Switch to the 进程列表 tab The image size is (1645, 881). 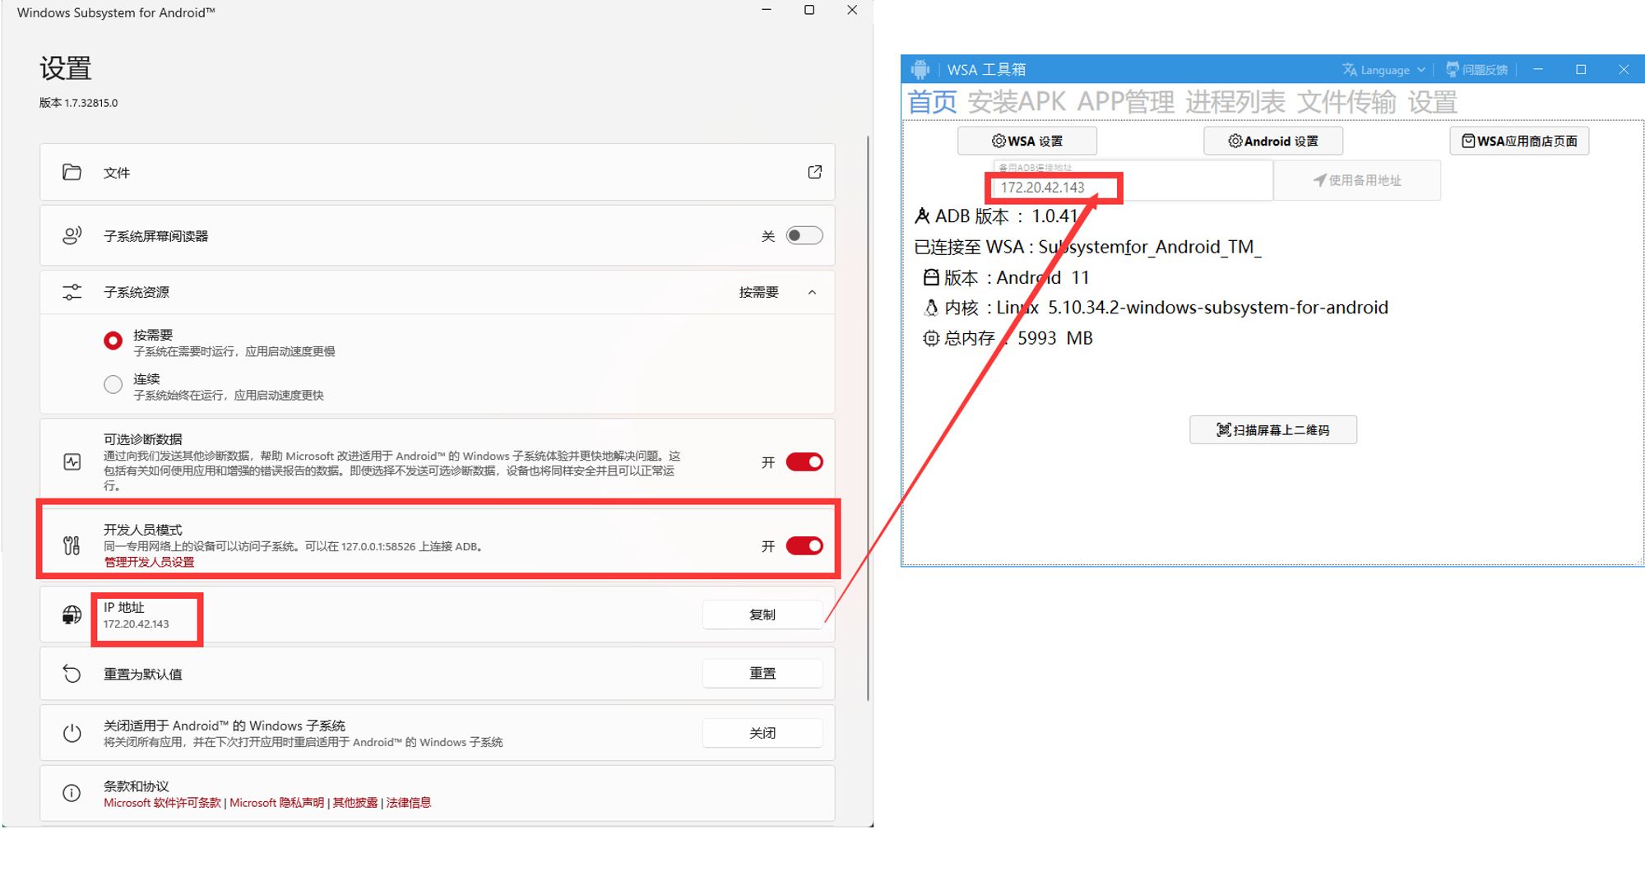tap(1235, 102)
